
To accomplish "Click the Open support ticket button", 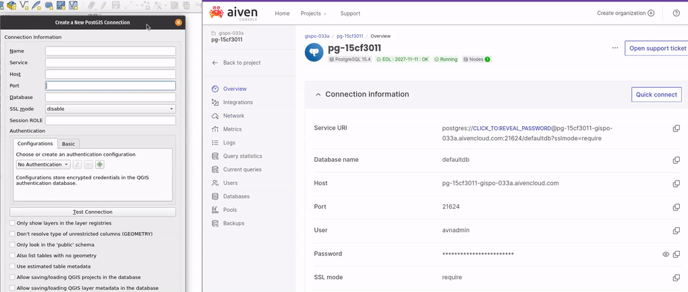I will (x=656, y=49).
